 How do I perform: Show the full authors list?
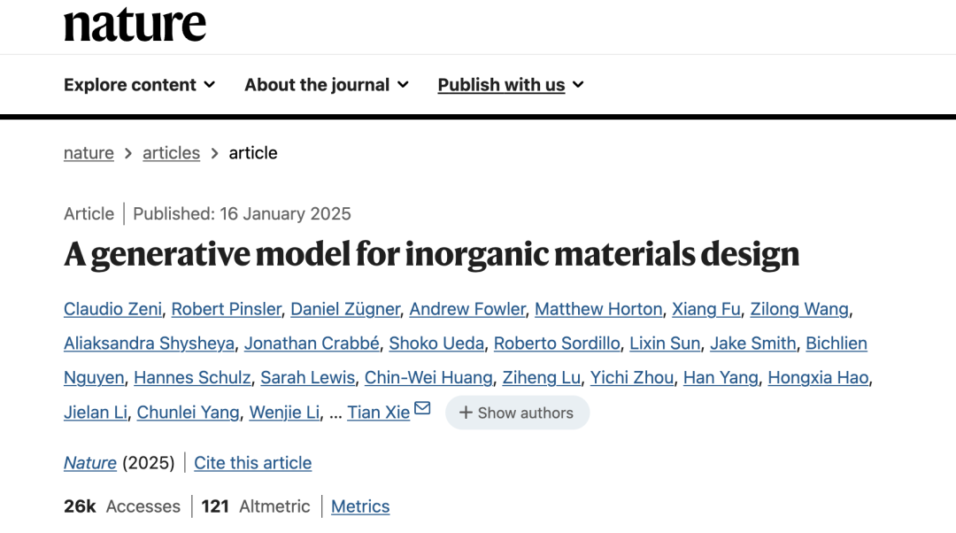(x=517, y=413)
